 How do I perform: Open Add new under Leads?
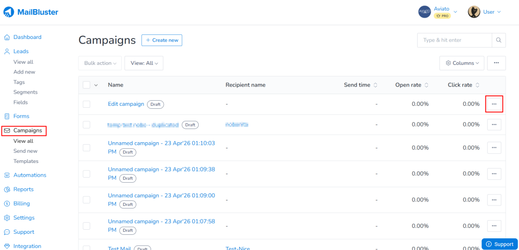24,72
